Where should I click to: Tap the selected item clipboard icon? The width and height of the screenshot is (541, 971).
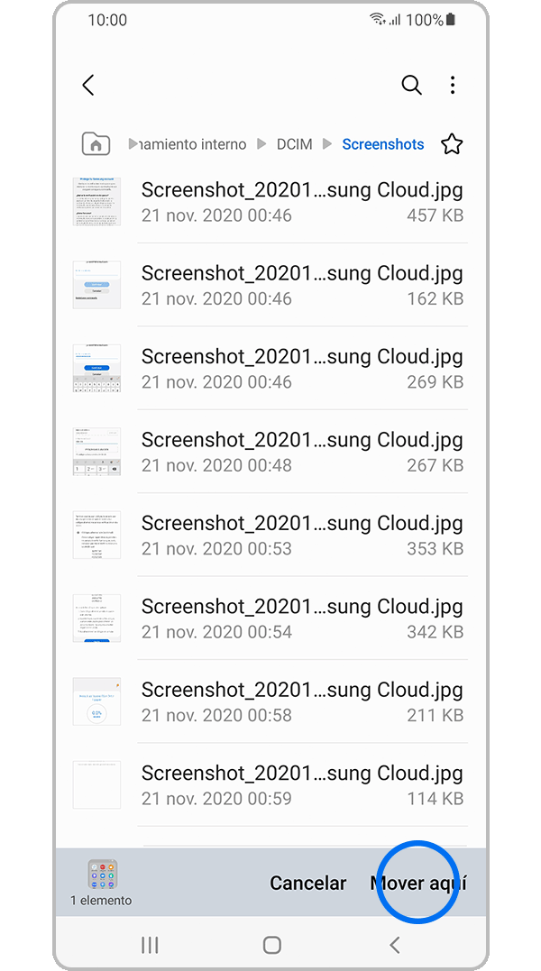[x=102, y=875]
